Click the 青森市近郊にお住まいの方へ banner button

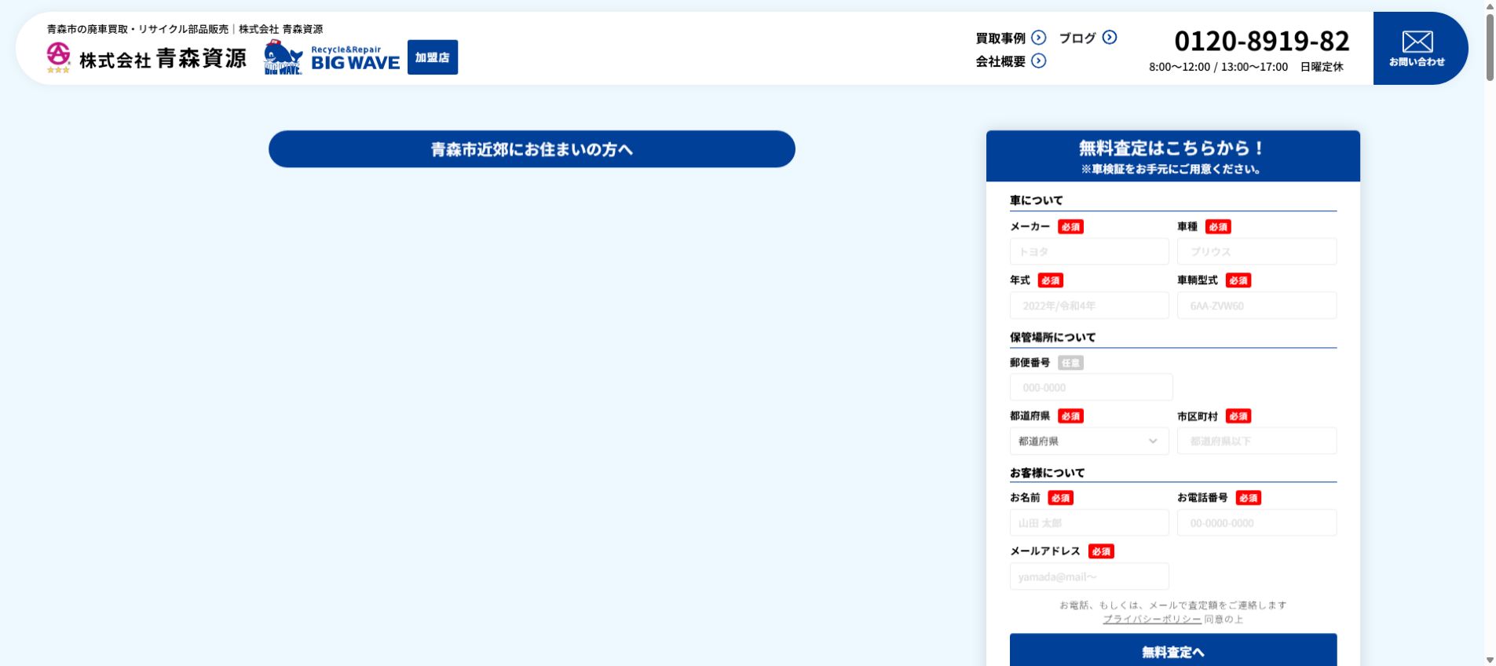pos(532,149)
